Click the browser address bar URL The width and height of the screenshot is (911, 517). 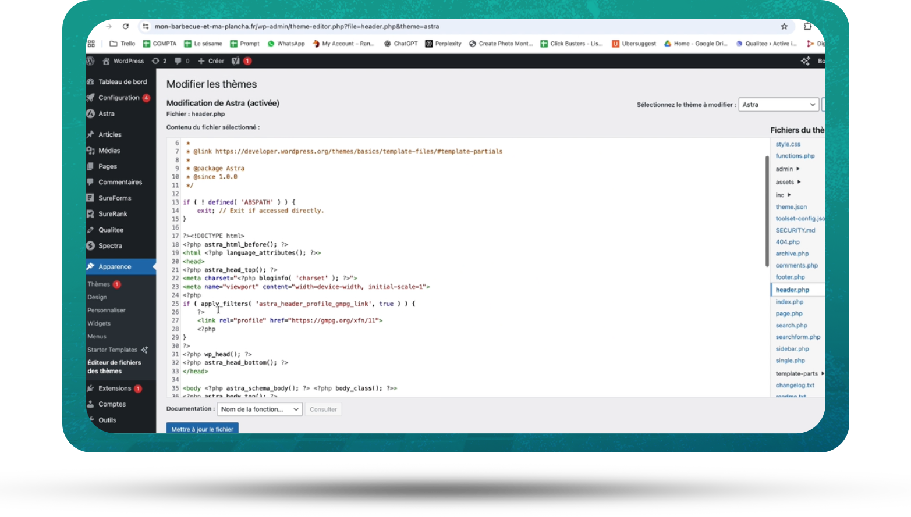click(297, 27)
